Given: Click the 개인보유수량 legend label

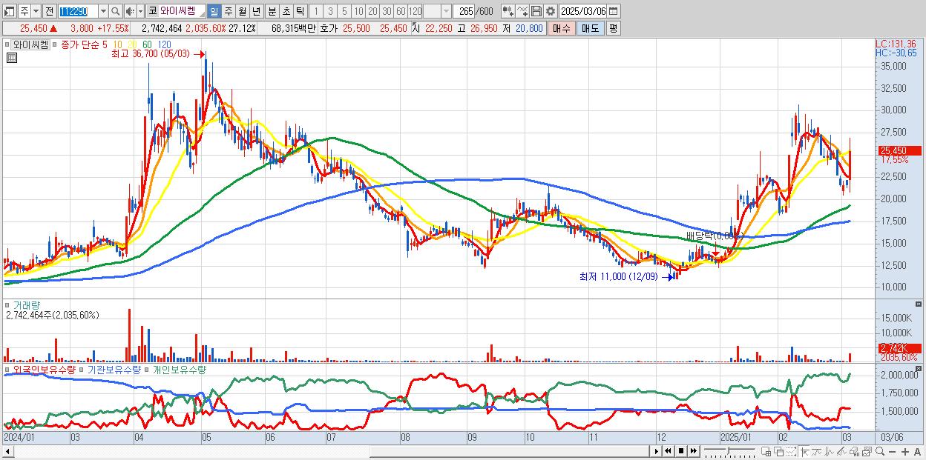Looking at the screenshot, I should pos(179,369).
